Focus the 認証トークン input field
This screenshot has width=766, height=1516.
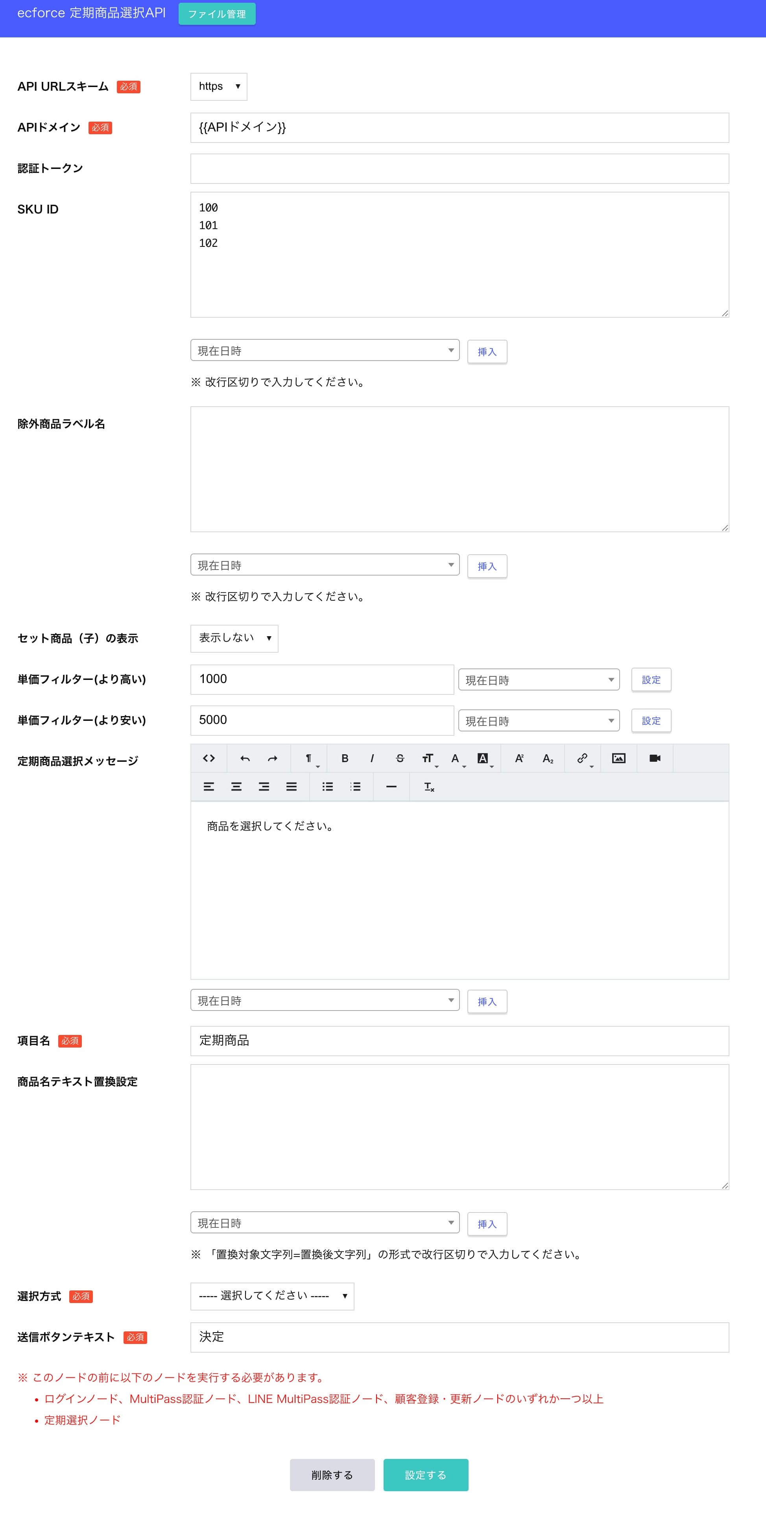pyautogui.click(x=460, y=169)
